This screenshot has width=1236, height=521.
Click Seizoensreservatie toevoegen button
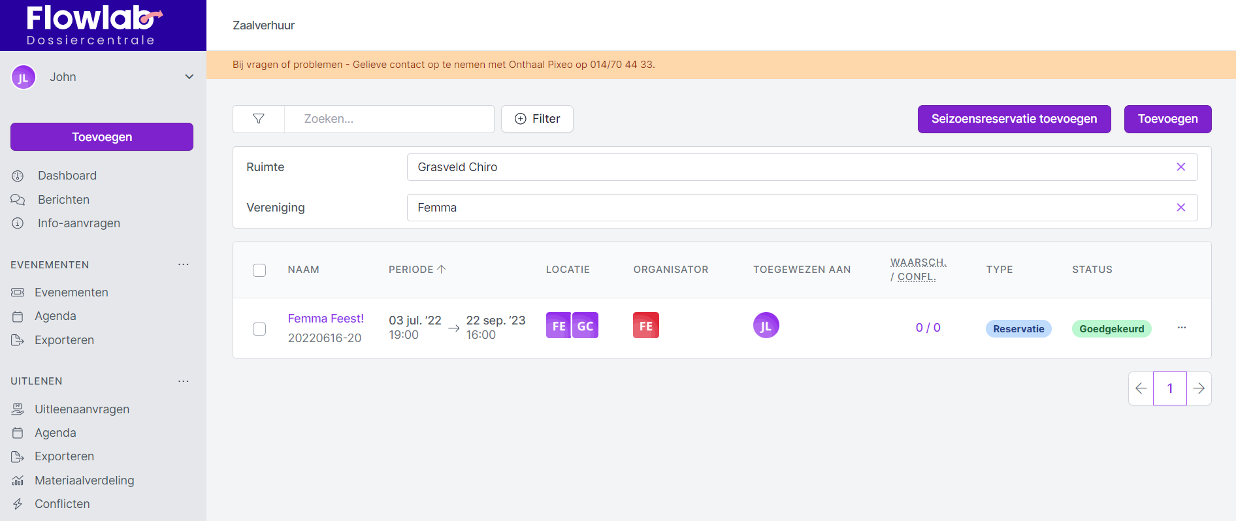point(1014,119)
